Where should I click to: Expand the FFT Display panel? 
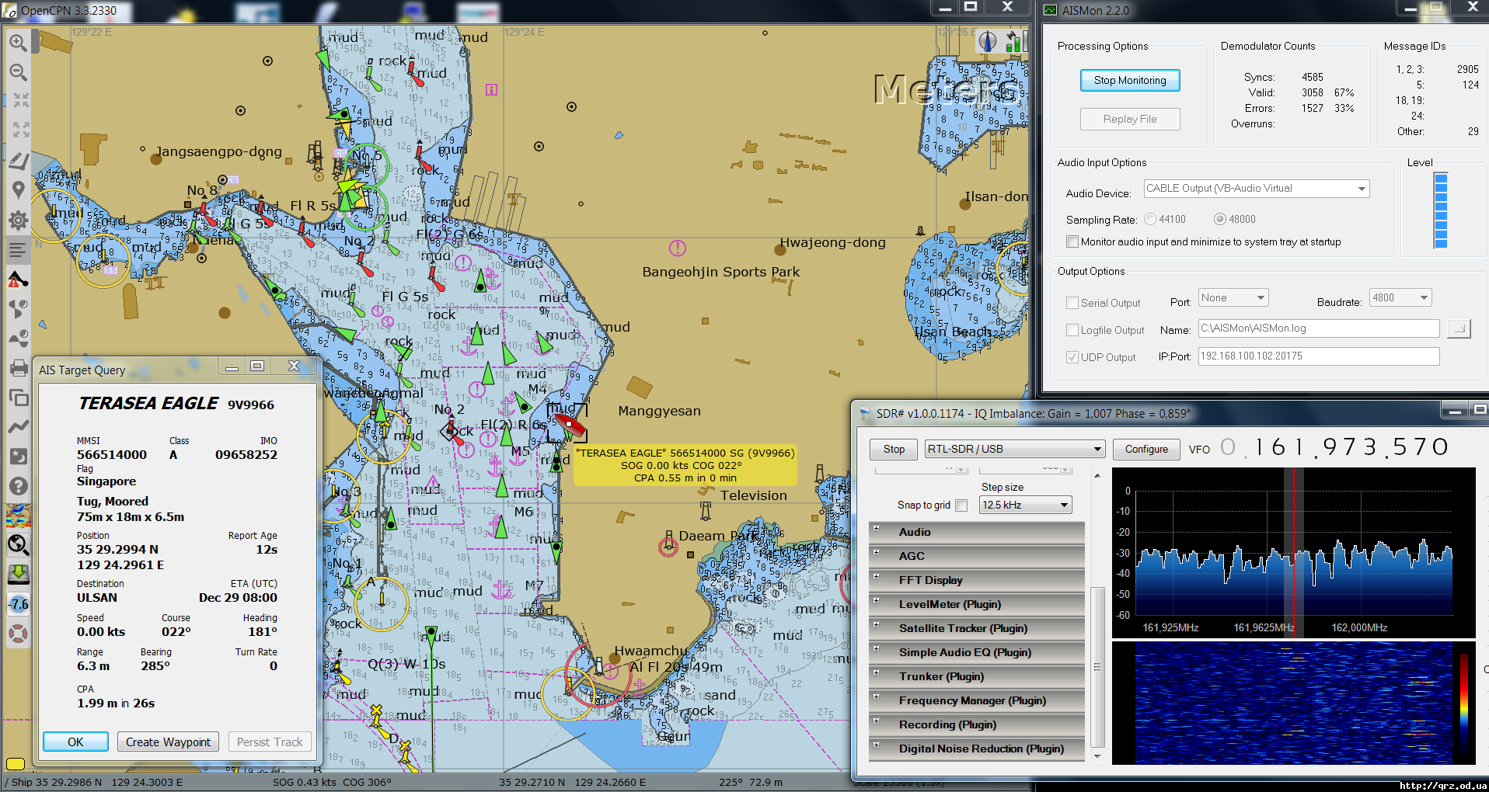pos(930,580)
